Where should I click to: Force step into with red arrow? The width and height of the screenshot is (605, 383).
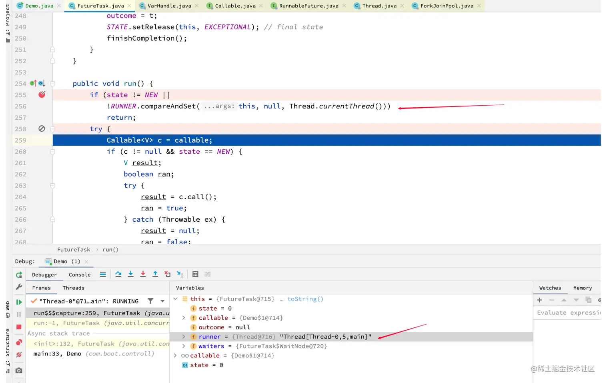tap(143, 274)
